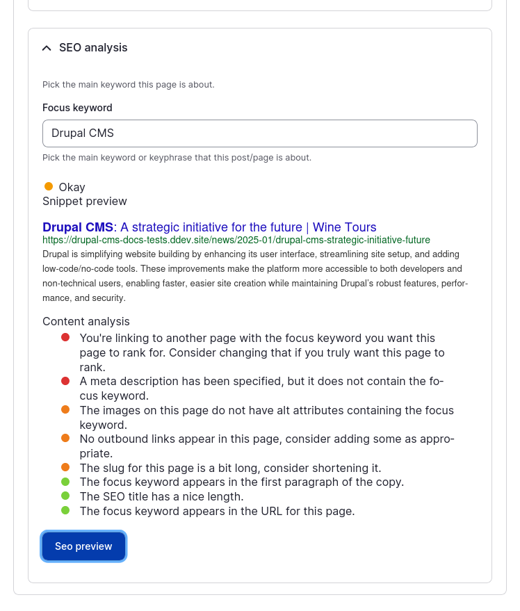The width and height of the screenshot is (520, 611).
Task: Click the green dot next to first paragraph check
Action: pos(65,482)
